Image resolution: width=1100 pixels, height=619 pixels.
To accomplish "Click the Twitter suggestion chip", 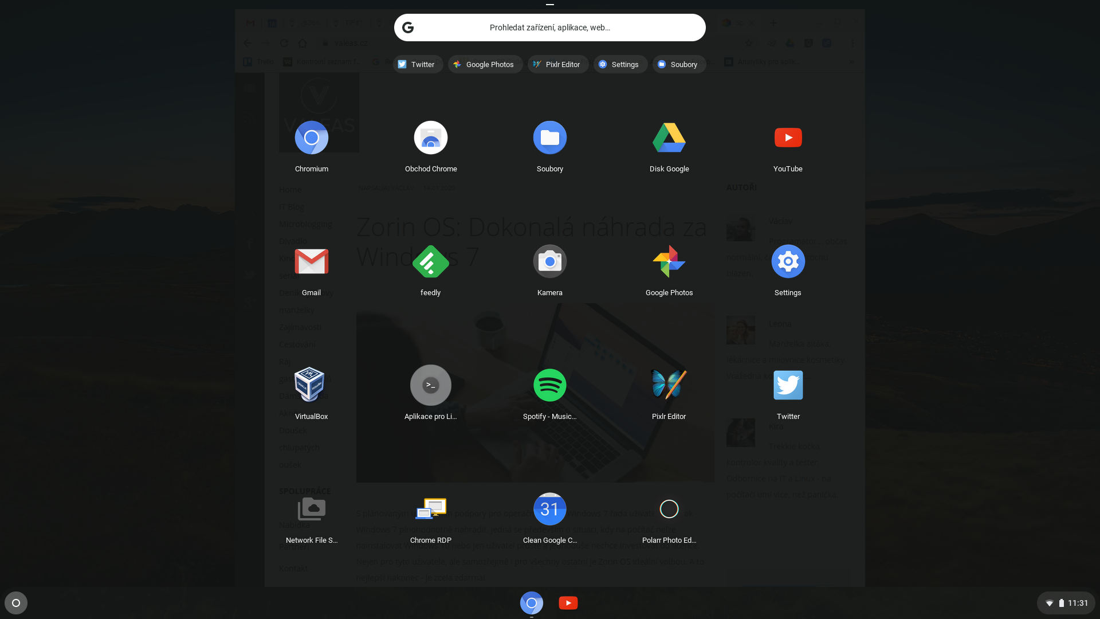I will tap(418, 64).
